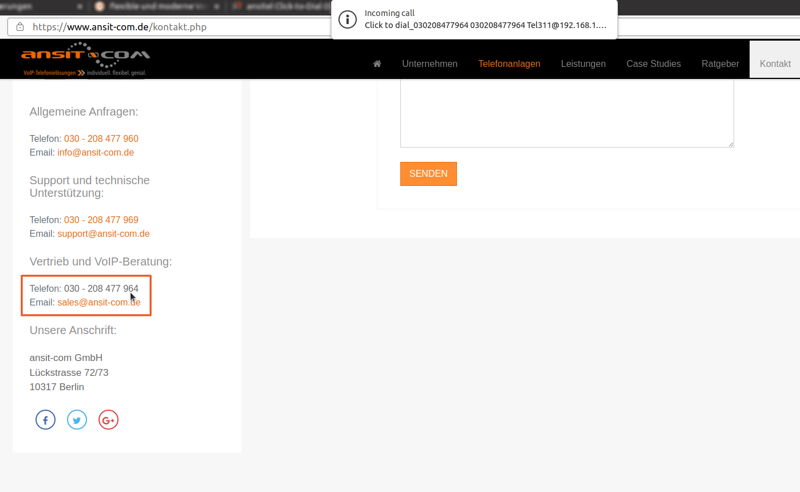Open the Facebook social icon
The width and height of the screenshot is (800, 492).
point(45,420)
